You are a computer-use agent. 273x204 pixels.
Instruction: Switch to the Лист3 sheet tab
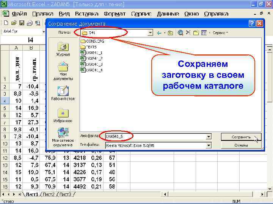[x=65, y=195]
